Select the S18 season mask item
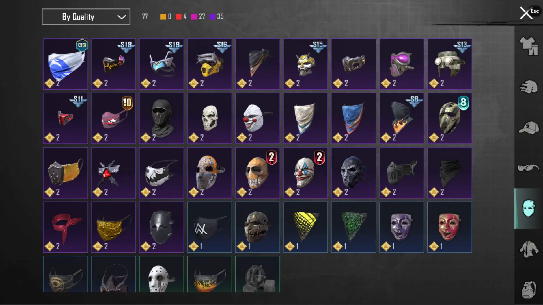543x305 pixels. (x=113, y=64)
